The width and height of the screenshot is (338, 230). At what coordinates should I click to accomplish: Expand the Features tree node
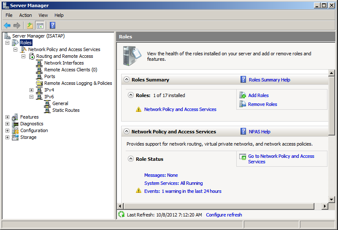(x=8, y=117)
